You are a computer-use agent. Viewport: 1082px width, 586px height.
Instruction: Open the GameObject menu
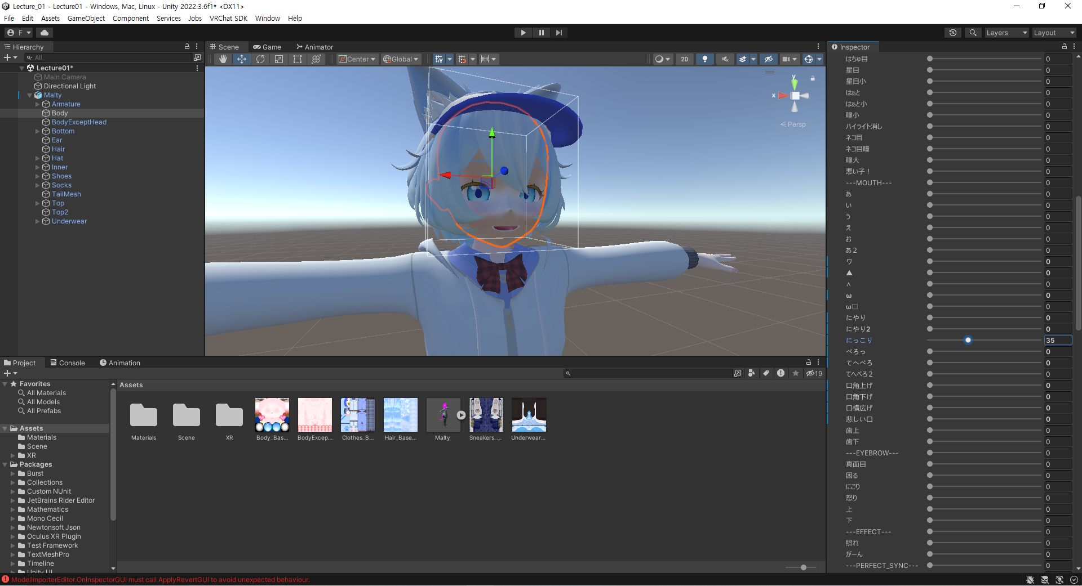coord(86,18)
